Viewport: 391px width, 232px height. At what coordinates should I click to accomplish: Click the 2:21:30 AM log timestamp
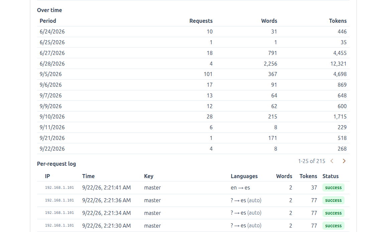click(x=106, y=226)
